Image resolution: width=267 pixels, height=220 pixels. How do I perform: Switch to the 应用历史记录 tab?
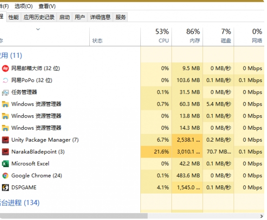[x=39, y=17]
